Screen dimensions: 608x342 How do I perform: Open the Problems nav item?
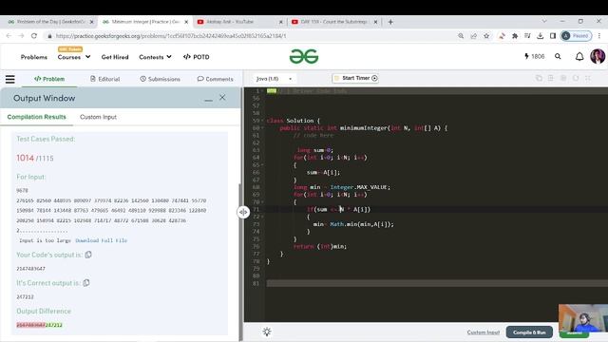click(x=34, y=57)
